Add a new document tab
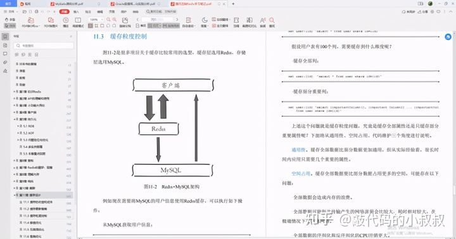The image size is (456, 239). pyautogui.click(x=233, y=4)
